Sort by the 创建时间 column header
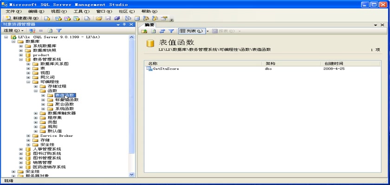Image resolution: width=390 pixels, height=185 pixels. [x=351, y=64]
